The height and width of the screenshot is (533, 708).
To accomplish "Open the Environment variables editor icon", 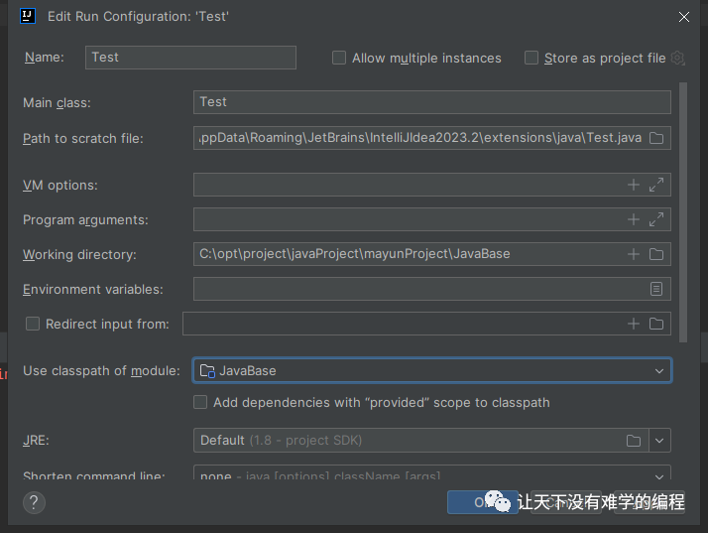I will coord(656,289).
